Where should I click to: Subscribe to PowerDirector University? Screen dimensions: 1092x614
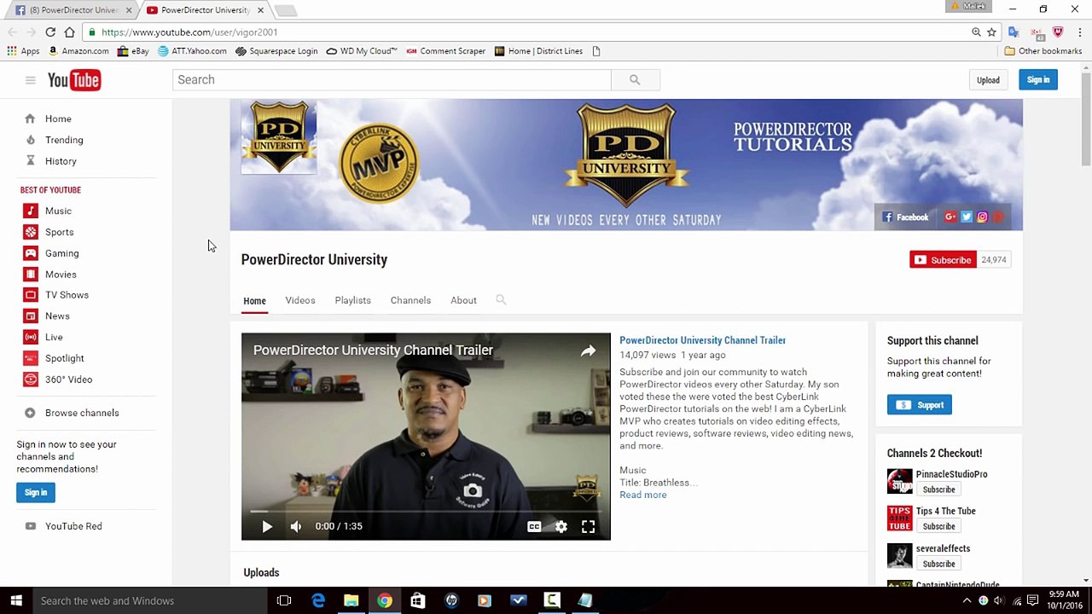click(x=943, y=260)
